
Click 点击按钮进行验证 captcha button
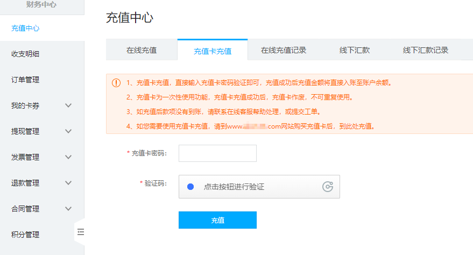tap(259, 187)
